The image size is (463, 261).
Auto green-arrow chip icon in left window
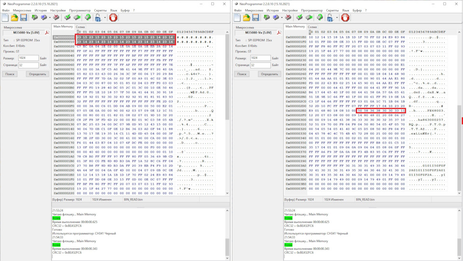[88, 18]
